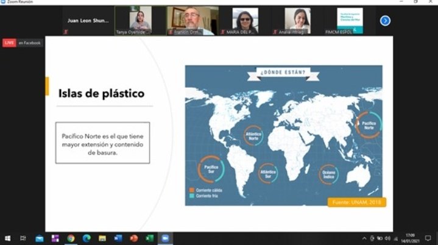Click the 'Atlántico Sur' gyre circle on map
The width and height of the screenshot is (438, 245).
tap(268, 174)
